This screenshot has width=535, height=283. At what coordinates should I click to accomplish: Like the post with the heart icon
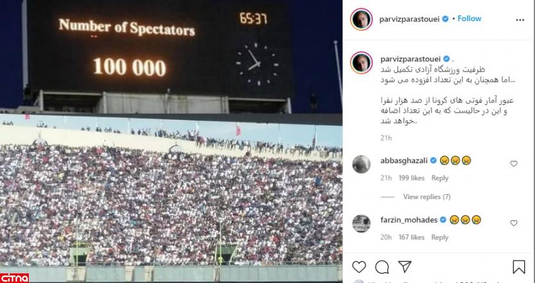pos(359,267)
